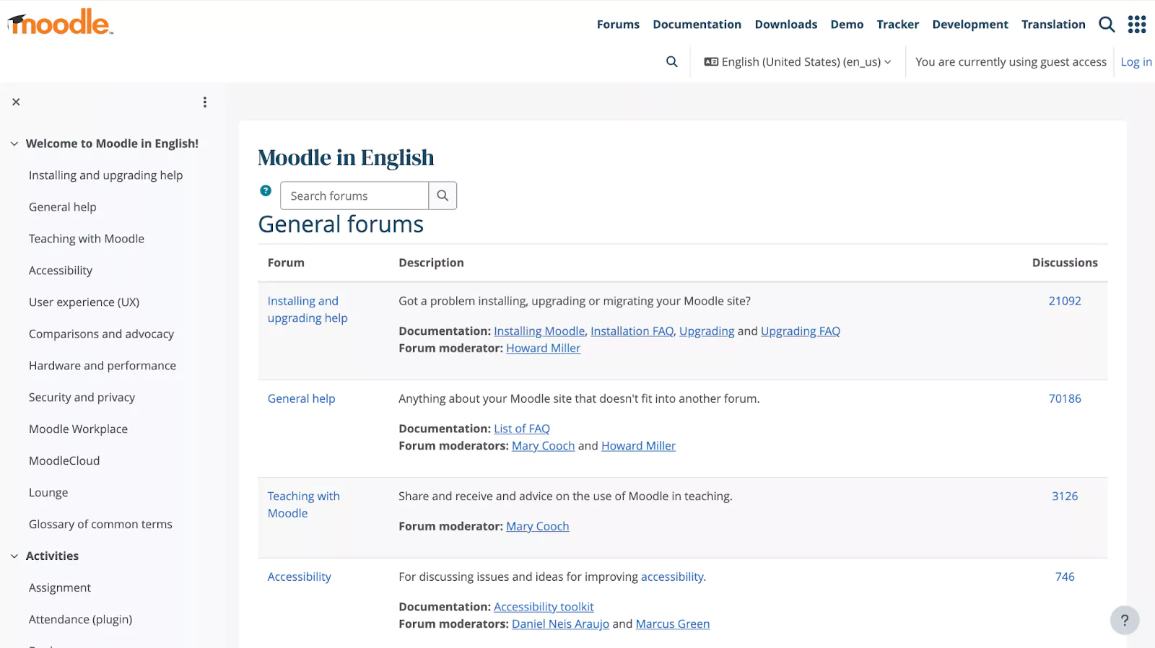Viewport: 1155px width, 648px height.
Task: Open the floating help question mark button
Action: tap(1125, 620)
